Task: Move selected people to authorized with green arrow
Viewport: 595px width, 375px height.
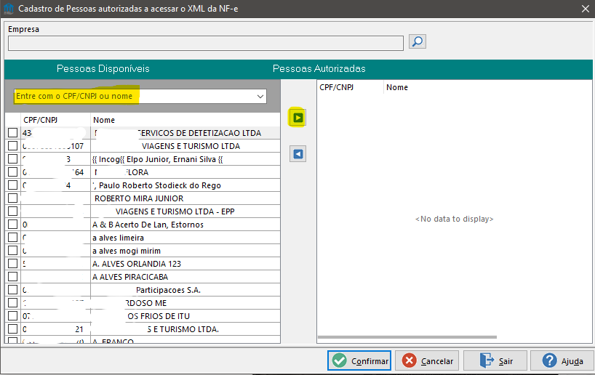Action: click(x=298, y=118)
